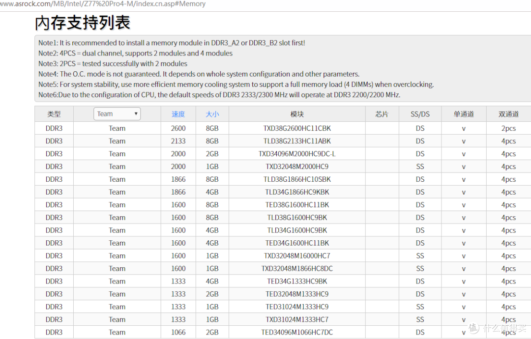Image resolution: width=531 pixels, height=339 pixels.
Task: Select the 芯片 column header
Action: (382, 114)
